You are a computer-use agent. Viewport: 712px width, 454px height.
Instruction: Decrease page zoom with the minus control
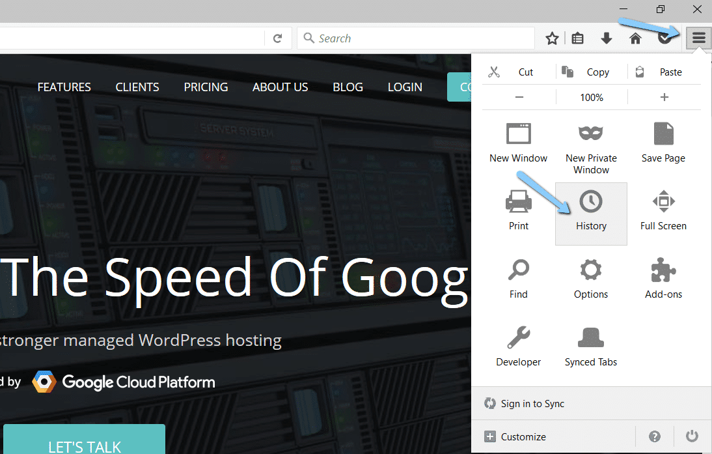click(x=519, y=96)
